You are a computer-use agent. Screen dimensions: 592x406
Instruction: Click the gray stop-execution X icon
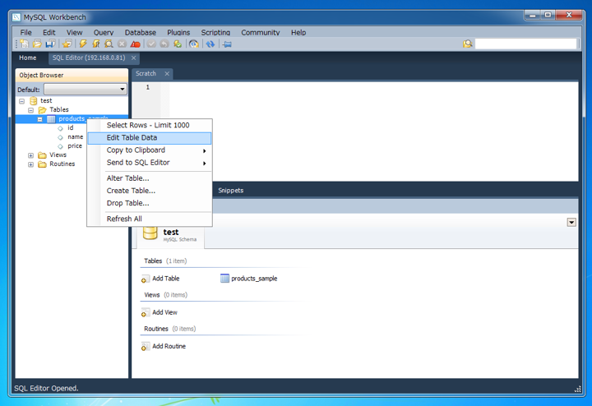[122, 44]
